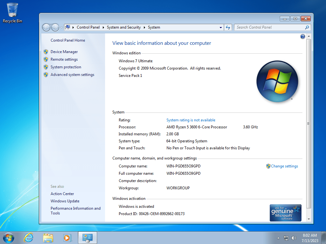Click the shield icon beside Remote settings
326x244 pixels.
(x=46, y=59)
